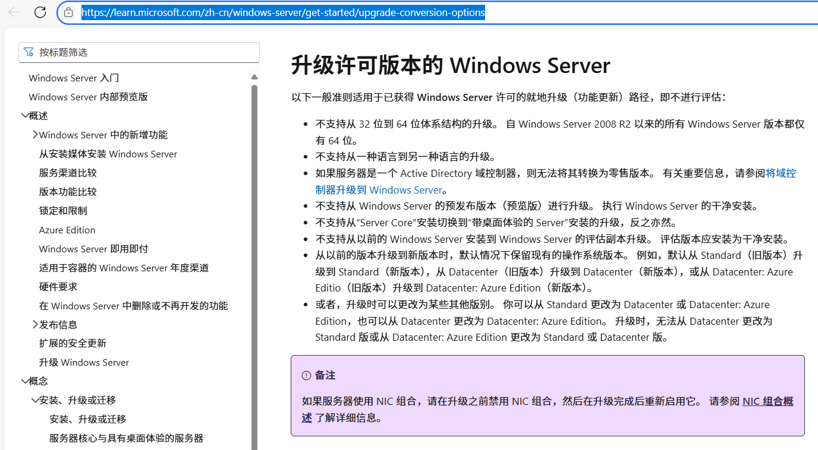The width and height of the screenshot is (818, 450).
Task: Open 服务渠道比较 page
Action: [68, 173]
